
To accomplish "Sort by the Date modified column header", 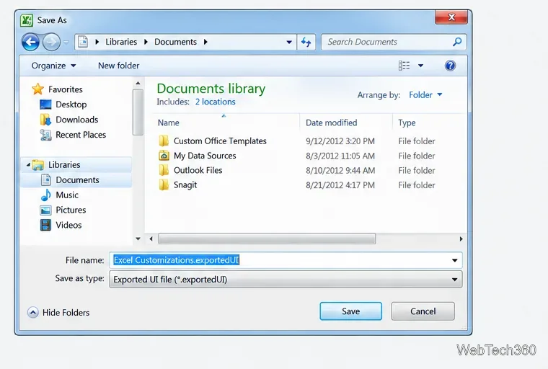I will [331, 123].
